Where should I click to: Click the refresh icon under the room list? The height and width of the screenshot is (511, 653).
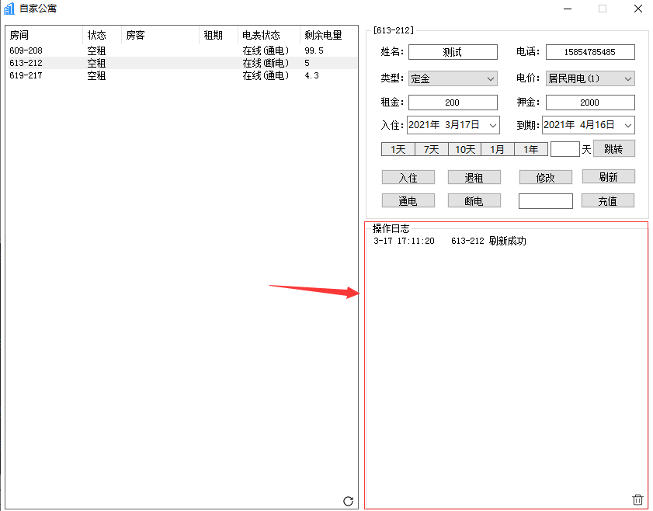click(x=348, y=501)
